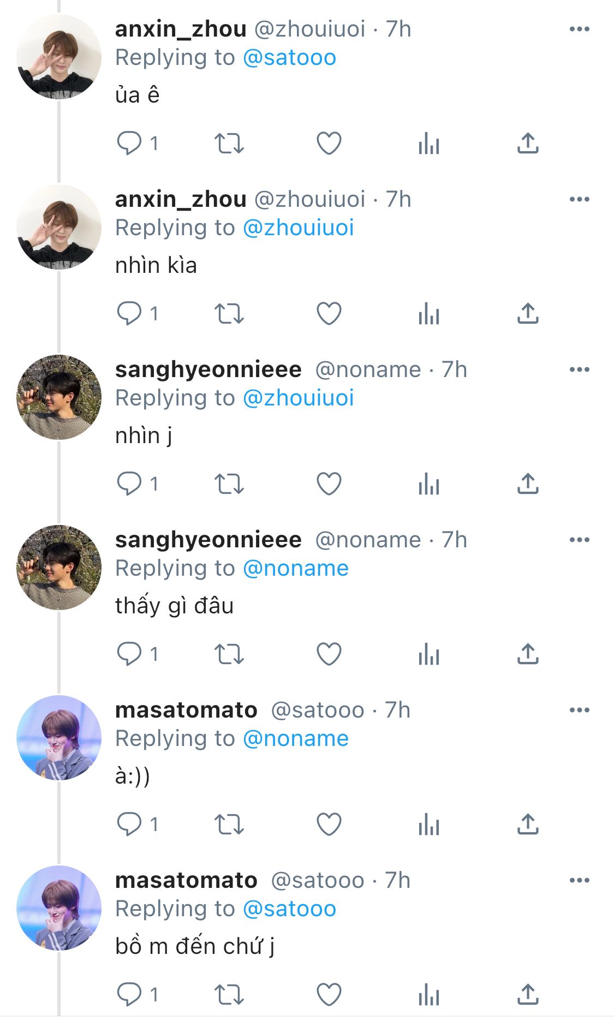Viewport: 614px width, 1027px height.
Task: Open more options on "ủa ê" tweet
Action: (x=579, y=29)
